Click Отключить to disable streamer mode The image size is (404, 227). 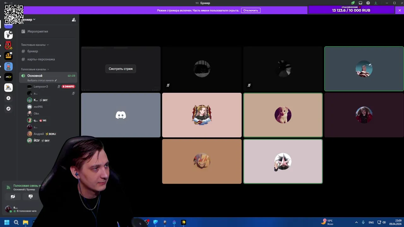click(x=251, y=10)
